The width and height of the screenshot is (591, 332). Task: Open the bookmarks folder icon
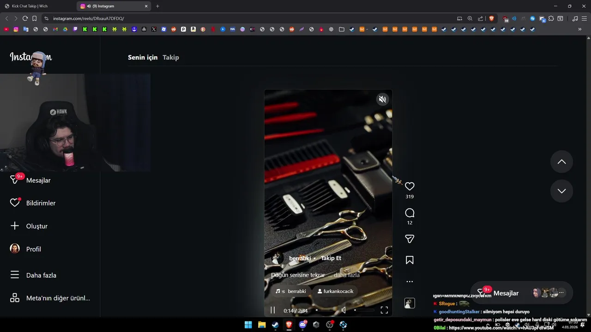pos(342,29)
